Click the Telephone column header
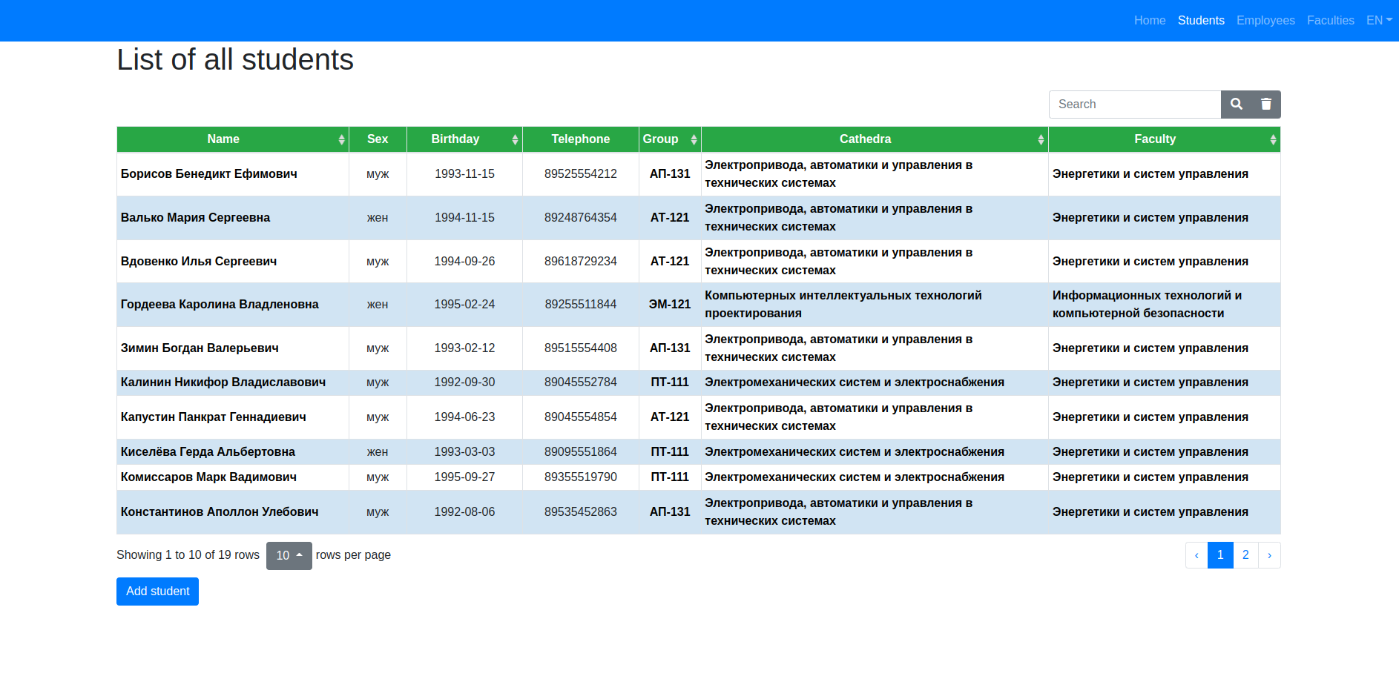Screen dimensions: 1399x676 (x=581, y=139)
